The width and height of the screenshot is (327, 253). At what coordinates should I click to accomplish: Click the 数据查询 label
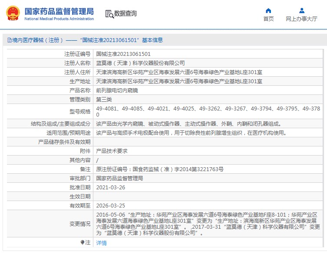click(125, 13)
